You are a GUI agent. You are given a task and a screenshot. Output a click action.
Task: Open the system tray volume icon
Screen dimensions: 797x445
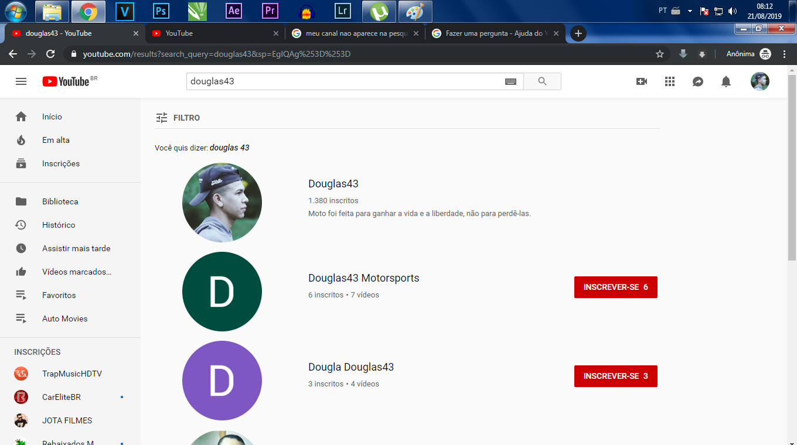pyautogui.click(x=733, y=11)
